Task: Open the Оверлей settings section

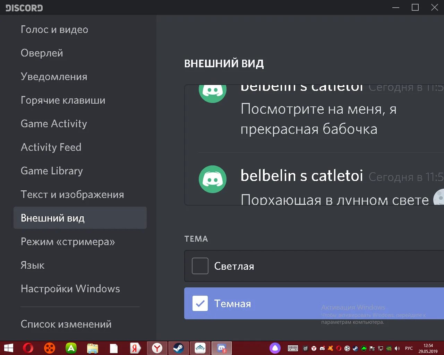Action: (x=42, y=53)
